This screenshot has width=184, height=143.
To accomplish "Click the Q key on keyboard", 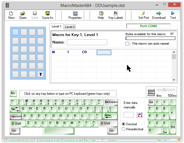I will [24, 109].
